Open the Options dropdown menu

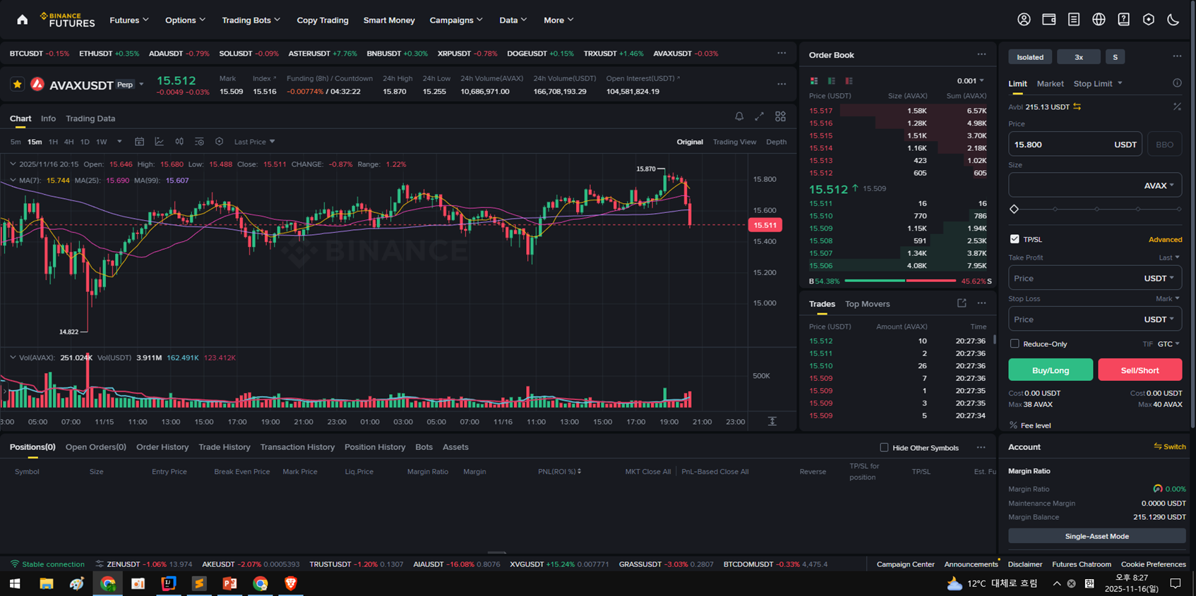(185, 20)
